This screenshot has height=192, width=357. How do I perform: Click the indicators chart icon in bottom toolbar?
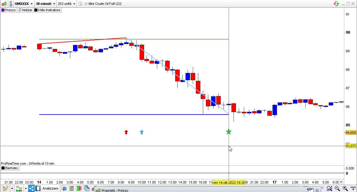(x=19, y=188)
